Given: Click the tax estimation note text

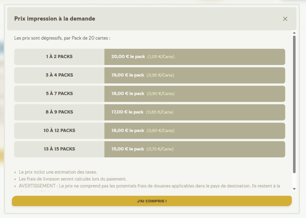Looking at the screenshot, I should tap(58, 172).
